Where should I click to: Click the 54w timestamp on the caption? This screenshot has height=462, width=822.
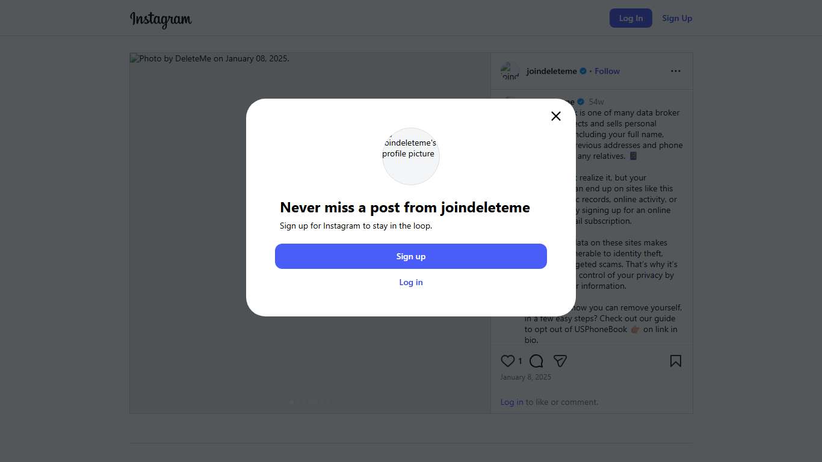pos(596,102)
